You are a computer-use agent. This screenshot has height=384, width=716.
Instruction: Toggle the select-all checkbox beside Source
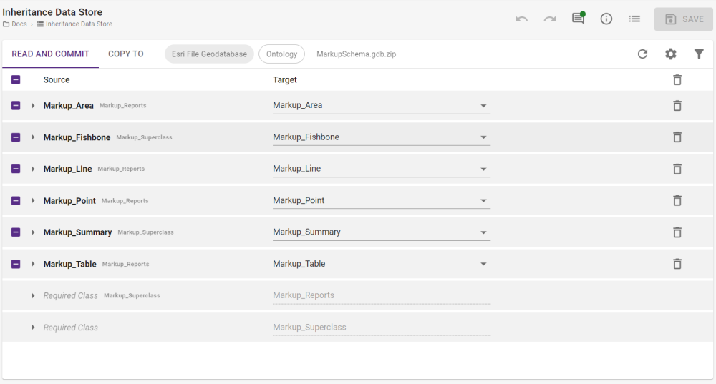tap(16, 80)
